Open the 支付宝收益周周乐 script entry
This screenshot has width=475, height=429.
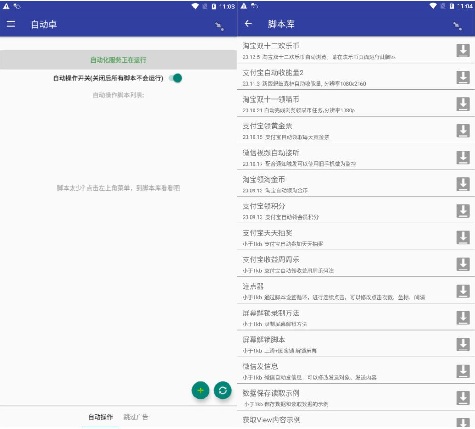coord(330,263)
